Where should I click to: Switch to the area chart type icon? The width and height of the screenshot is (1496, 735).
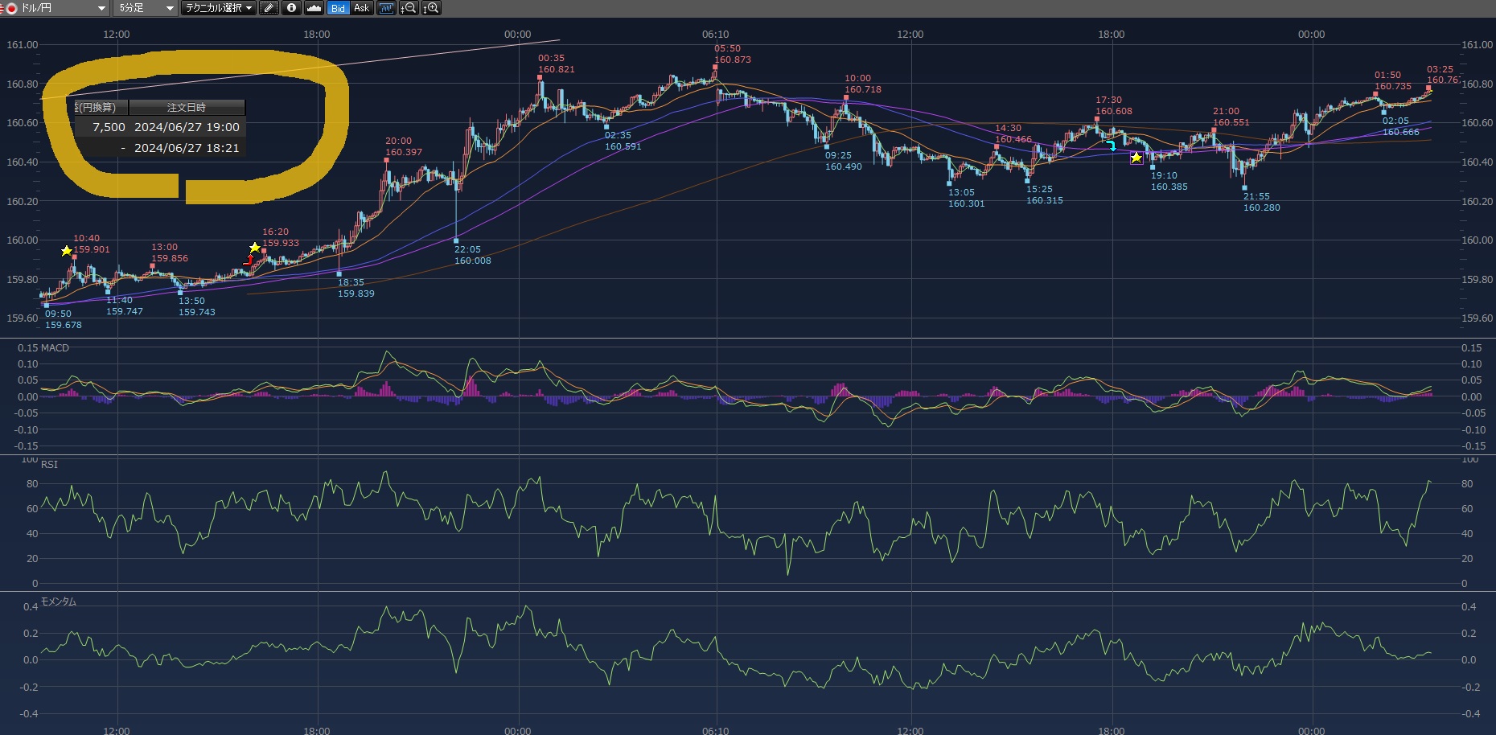(x=314, y=8)
